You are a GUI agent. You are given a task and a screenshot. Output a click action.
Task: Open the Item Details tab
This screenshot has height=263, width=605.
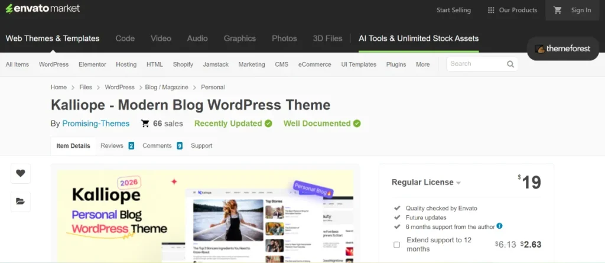coord(73,146)
